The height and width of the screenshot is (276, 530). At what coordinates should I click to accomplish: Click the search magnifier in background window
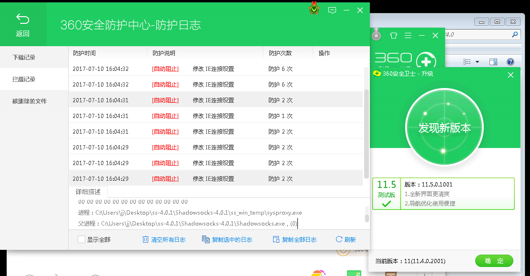(x=515, y=34)
